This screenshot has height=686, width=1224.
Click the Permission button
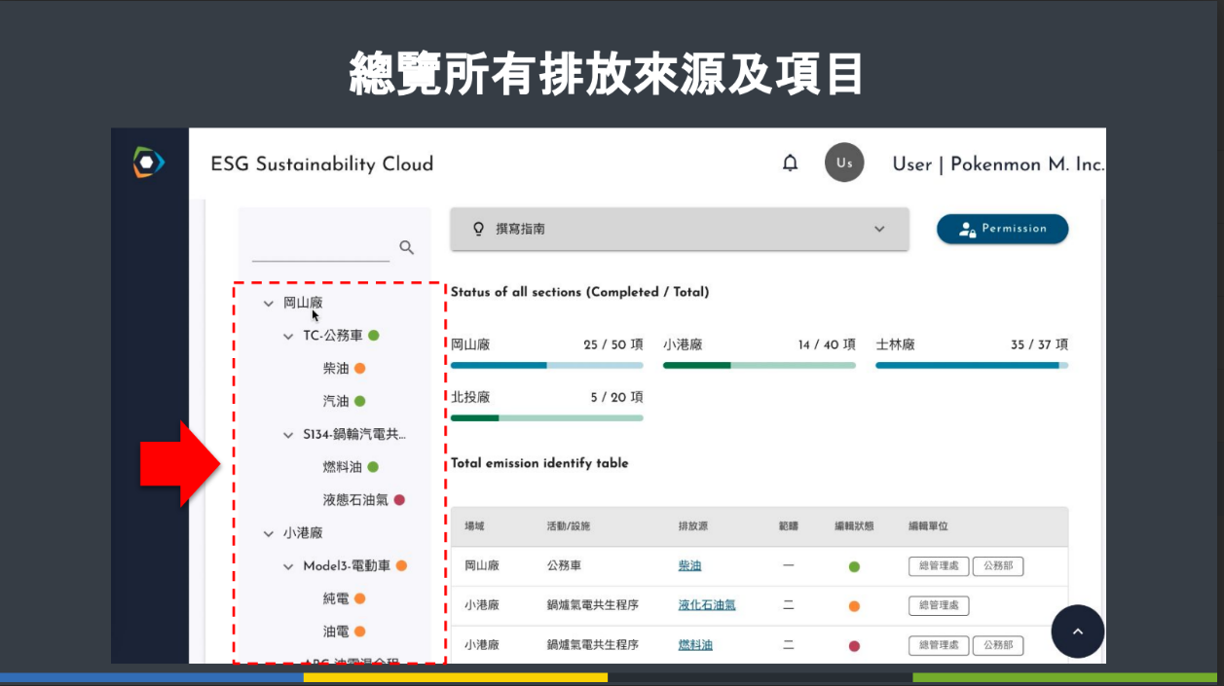pos(1002,229)
